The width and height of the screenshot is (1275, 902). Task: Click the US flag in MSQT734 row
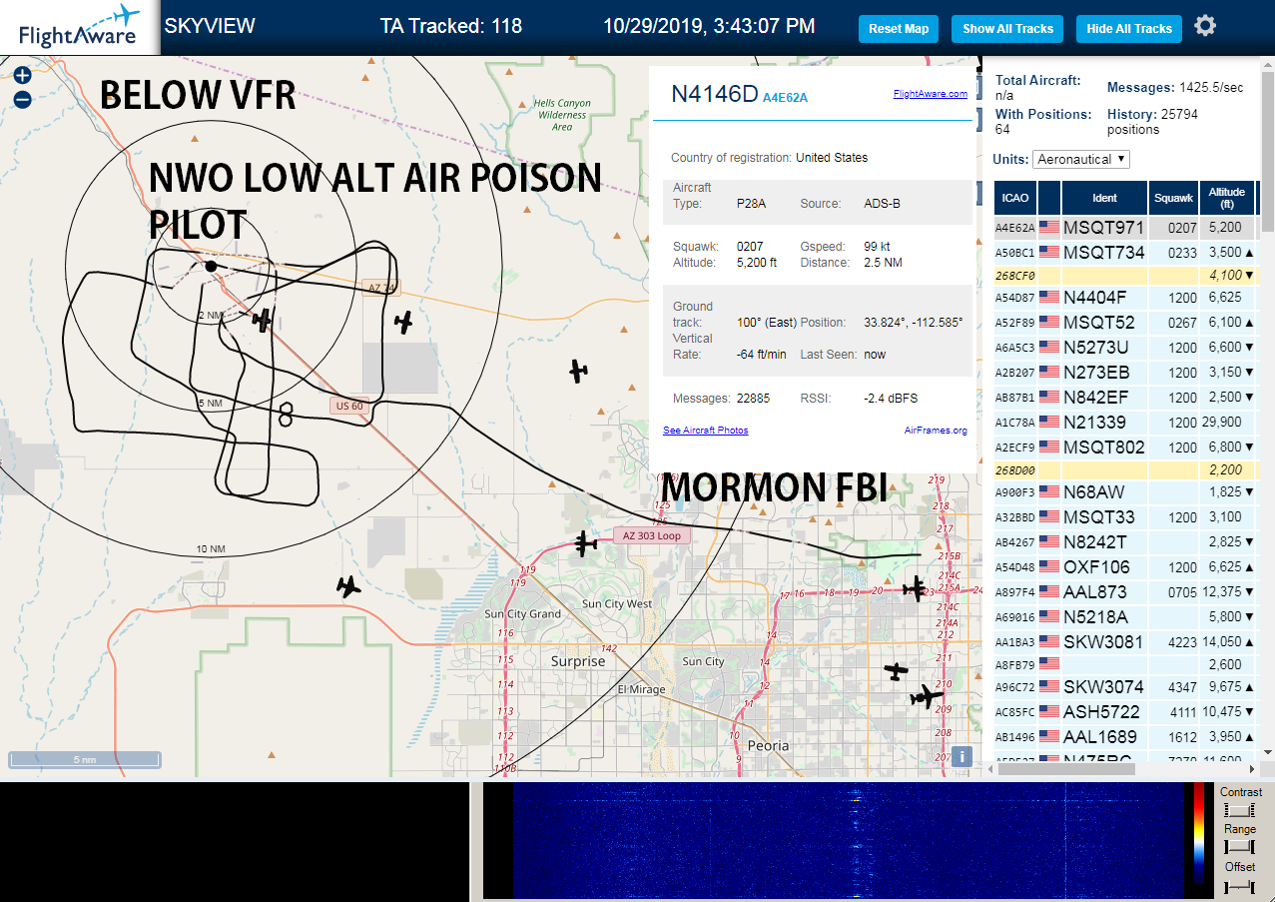pyautogui.click(x=1049, y=253)
